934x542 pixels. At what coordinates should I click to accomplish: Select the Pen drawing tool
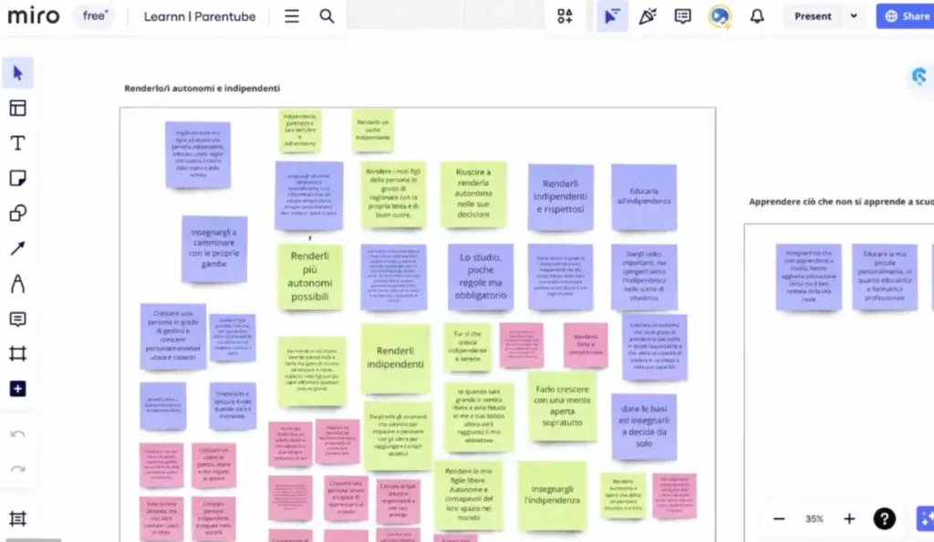[x=18, y=284]
